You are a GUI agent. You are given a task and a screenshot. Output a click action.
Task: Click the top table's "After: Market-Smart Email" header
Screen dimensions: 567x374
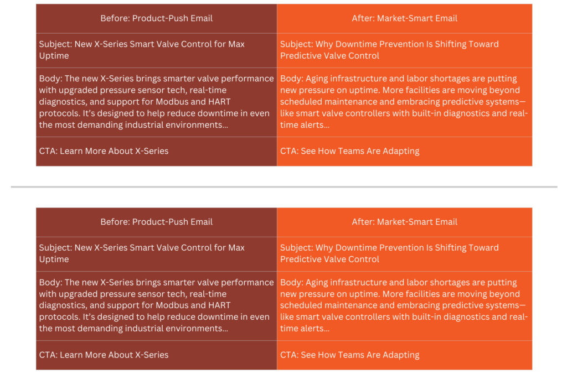tap(404, 18)
